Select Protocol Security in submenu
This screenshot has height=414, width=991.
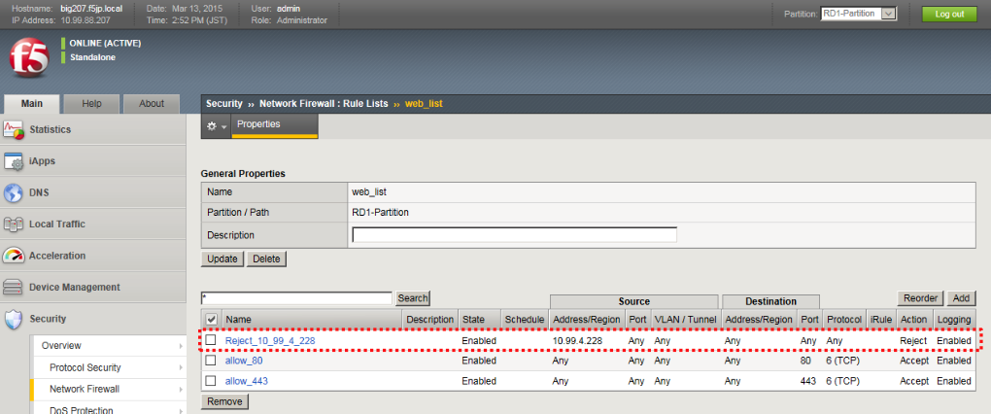tap(85, 368)
